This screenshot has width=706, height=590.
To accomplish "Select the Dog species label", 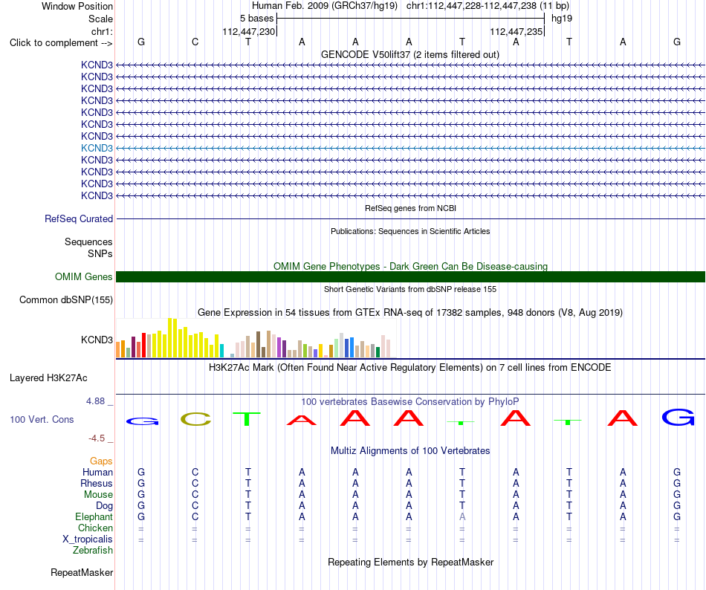I will click(105, 506).
